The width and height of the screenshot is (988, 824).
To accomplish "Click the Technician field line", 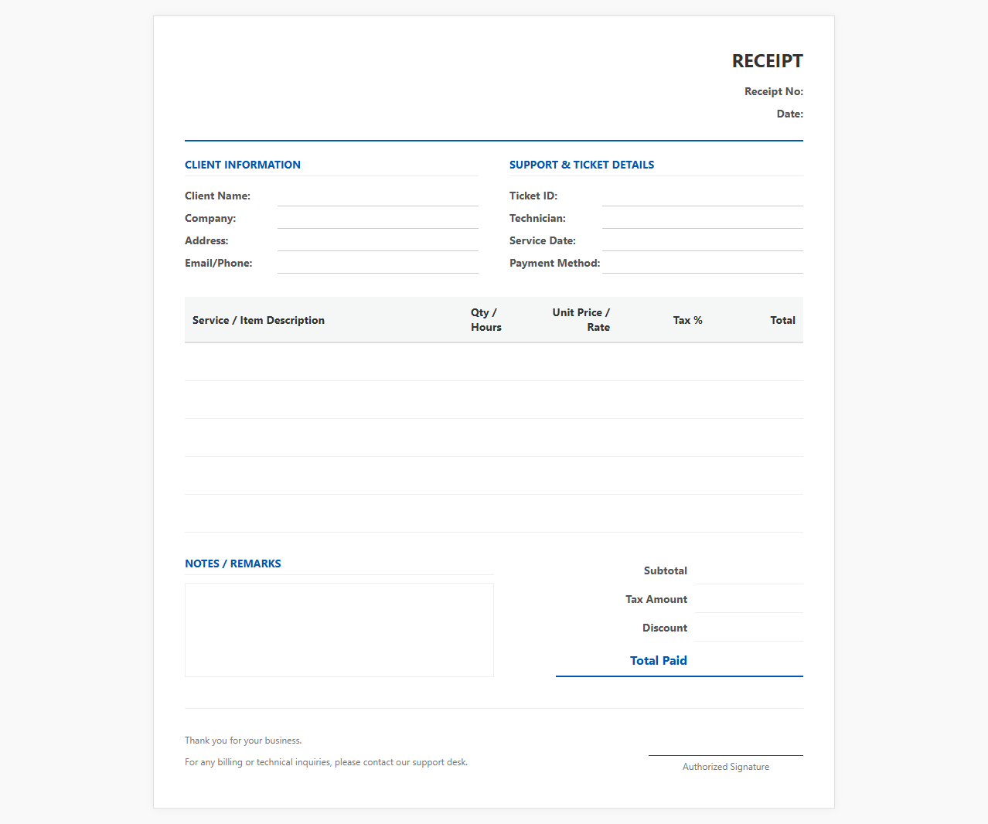I will click(703, 219).
